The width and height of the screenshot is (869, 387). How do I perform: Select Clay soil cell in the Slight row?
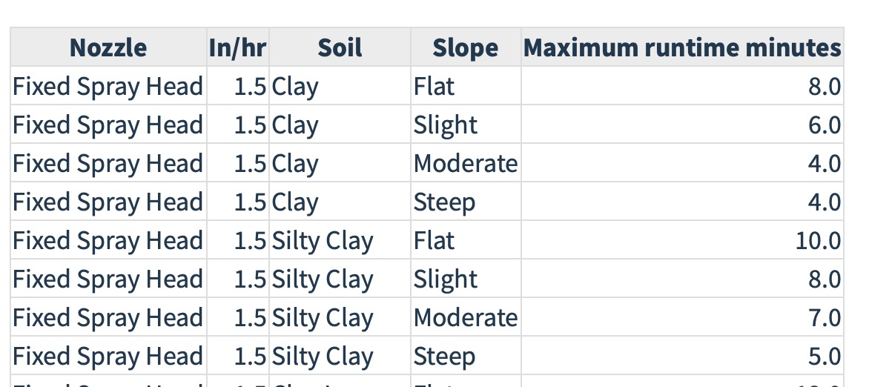pyautogui.click(x=340, y=125)
